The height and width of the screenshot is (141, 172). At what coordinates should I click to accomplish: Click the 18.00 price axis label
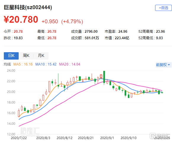click(11, 102)
